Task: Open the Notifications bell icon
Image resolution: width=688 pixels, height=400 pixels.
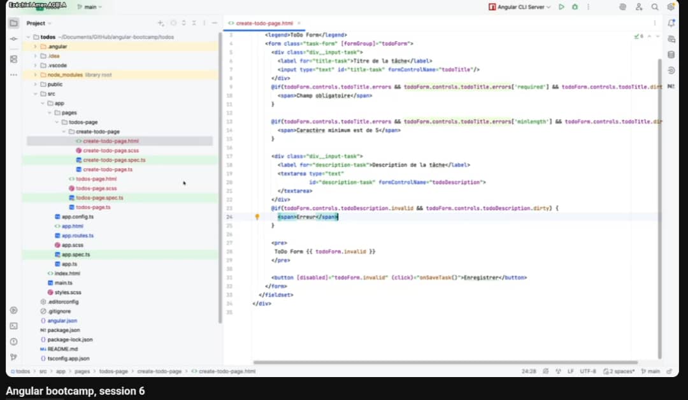Action: 671,23
